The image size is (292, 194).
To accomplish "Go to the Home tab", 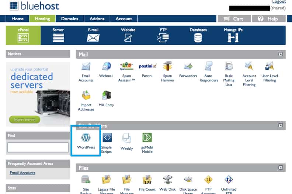I will 17,19.
